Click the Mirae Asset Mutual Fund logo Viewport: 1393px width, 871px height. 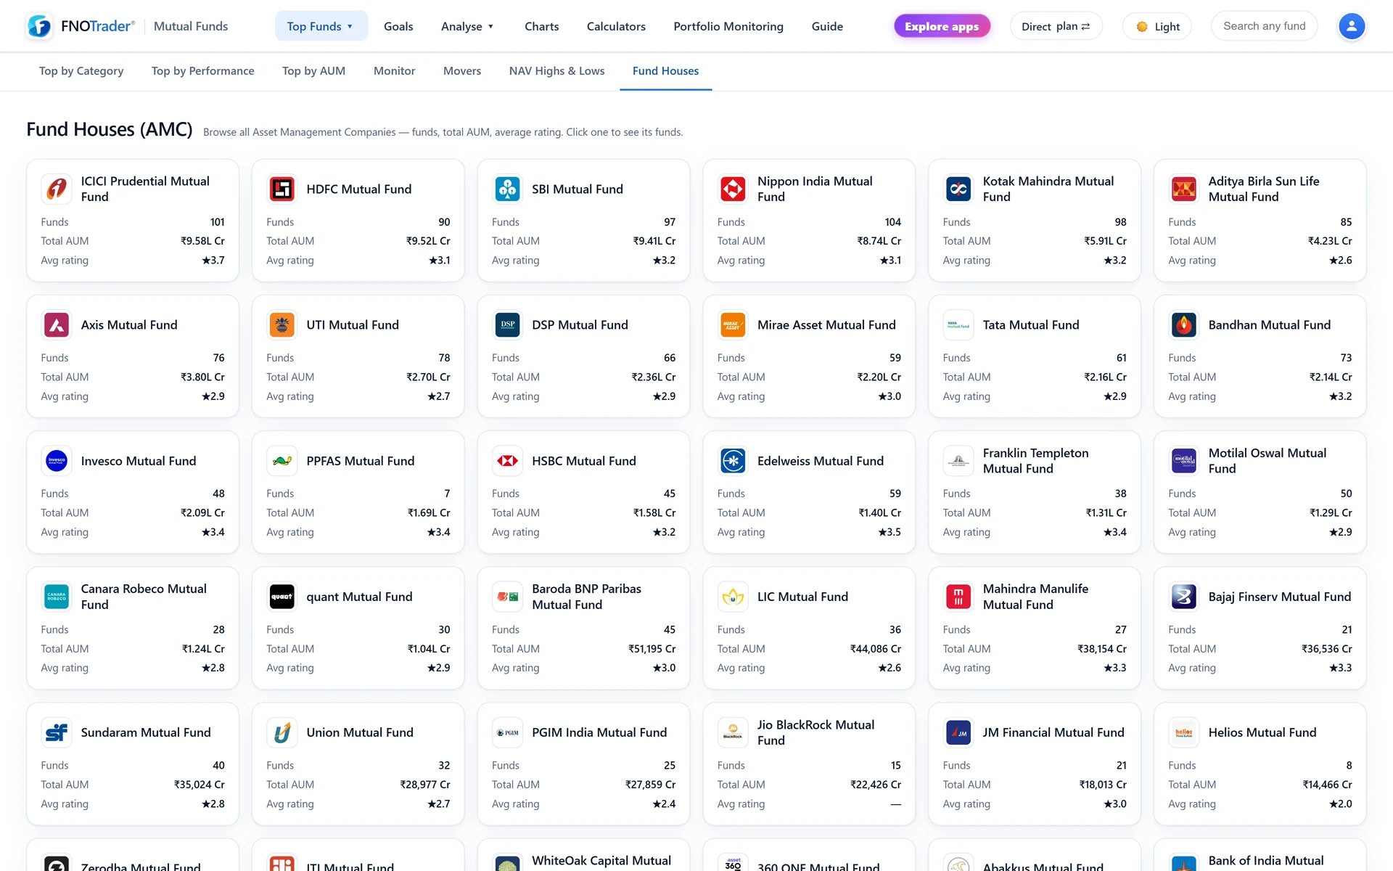(733, 324)
